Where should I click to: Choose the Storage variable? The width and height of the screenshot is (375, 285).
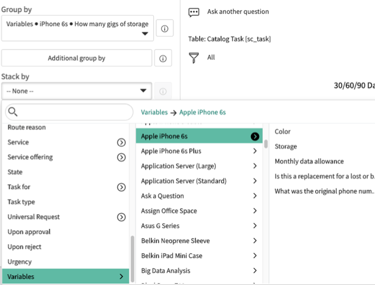[x=286, y=146]
